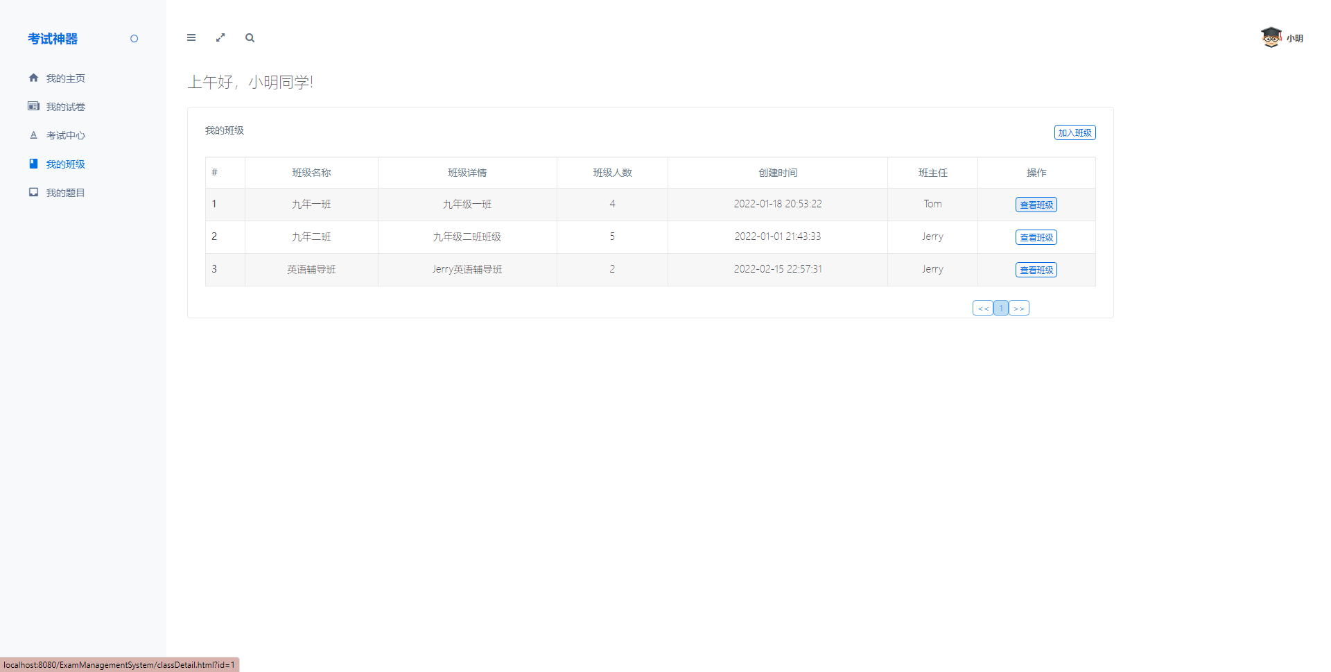Click the 英语辅导班 class name cell
1331x672 pixels.
click(311, 269)
